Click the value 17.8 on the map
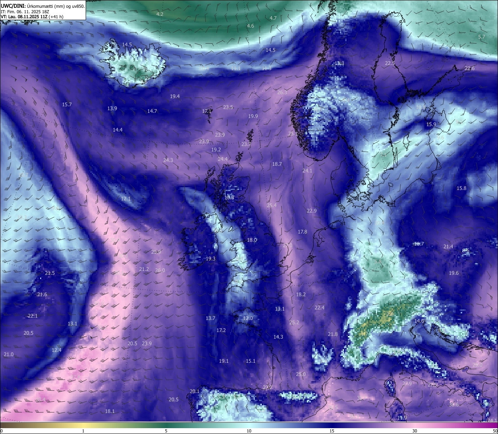The height and width of the screenshot is (434, 498). coord(302,232)
